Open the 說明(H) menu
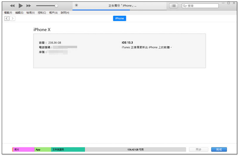 65,13
